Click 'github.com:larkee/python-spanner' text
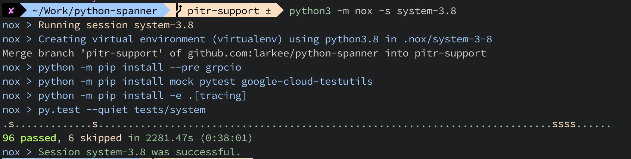This screenshot has width=631, height=159. (283, 53)
